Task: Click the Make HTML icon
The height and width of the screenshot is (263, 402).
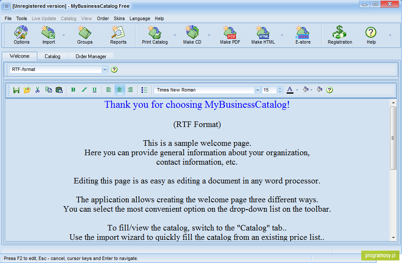Action: pos(263,35)
